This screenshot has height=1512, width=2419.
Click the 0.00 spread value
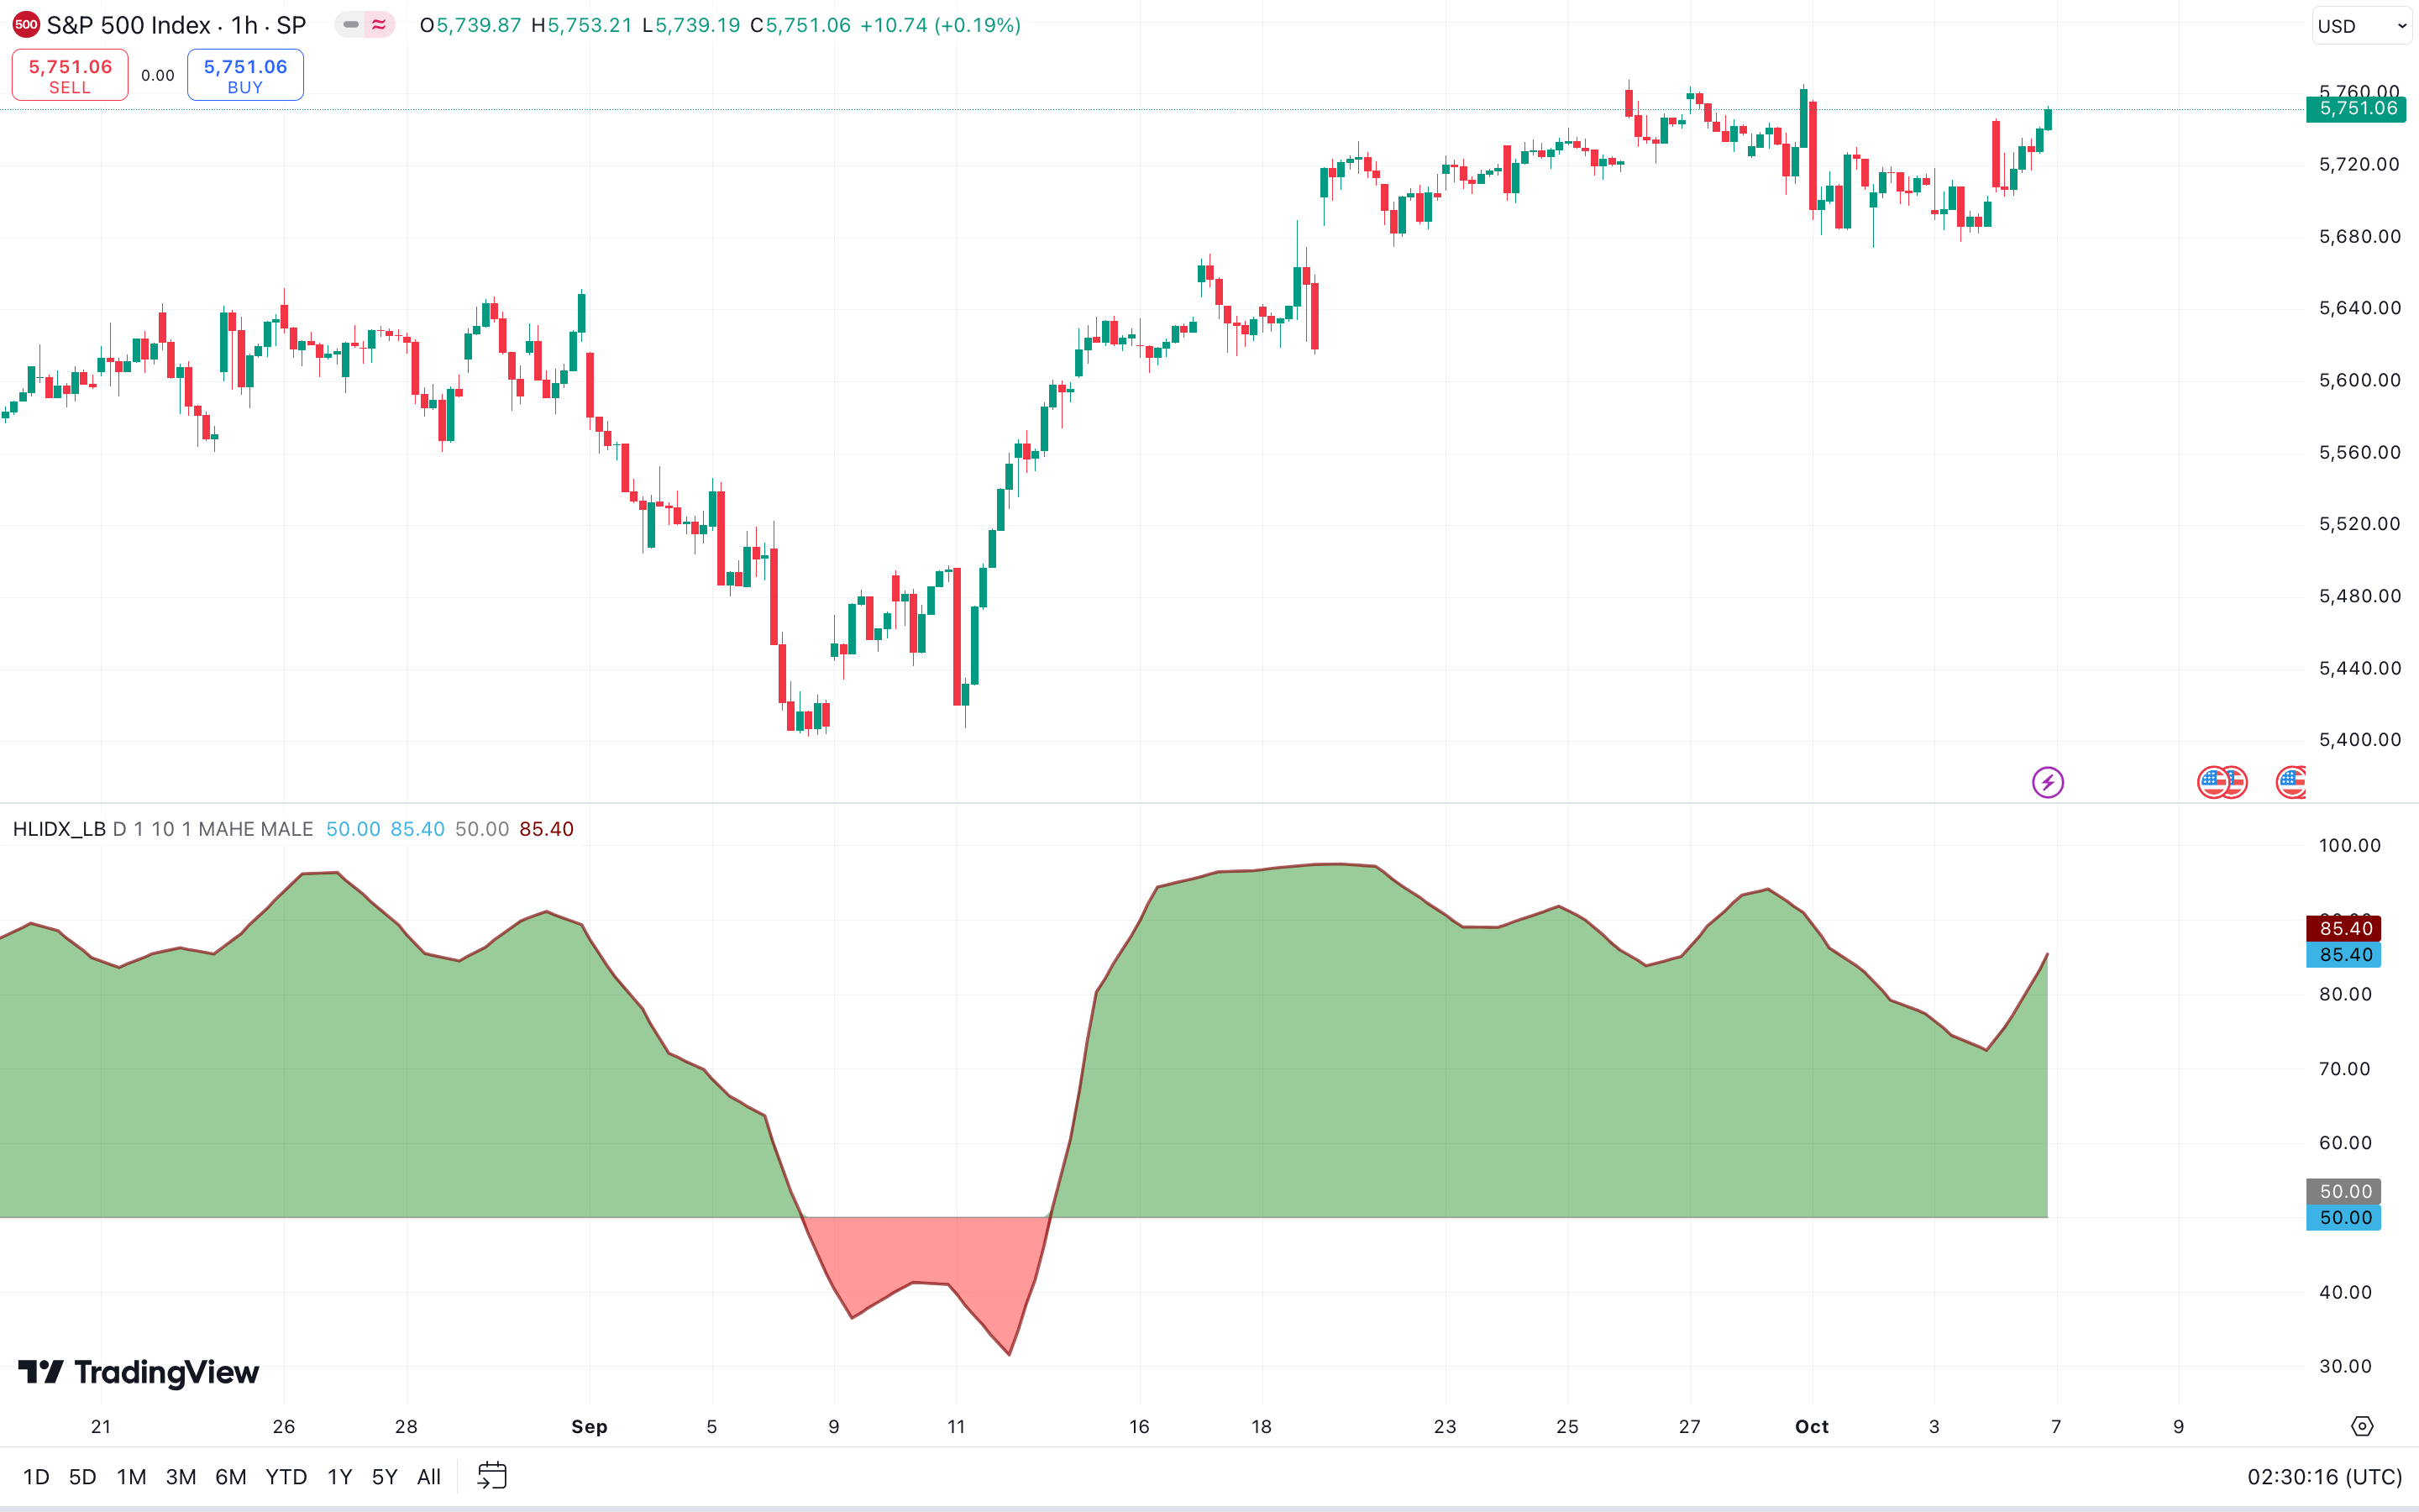(x=158, y=76)
